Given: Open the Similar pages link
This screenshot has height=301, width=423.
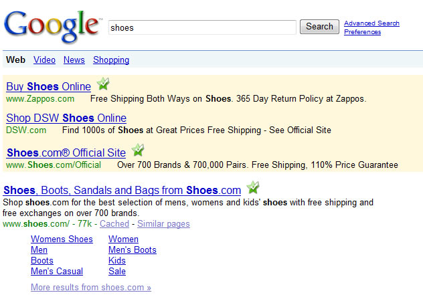Looking at the screenshot, I should coord(163,224).
